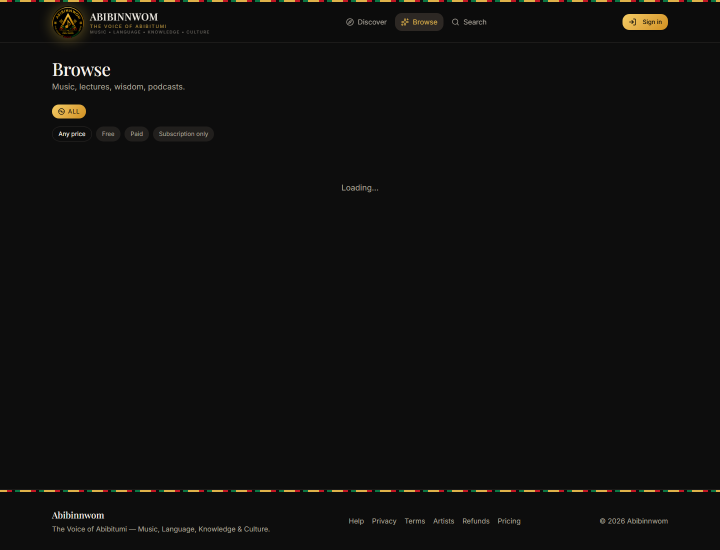The image size is (720, 550).
Task: Select the ALL category filter
Action: 69,111
